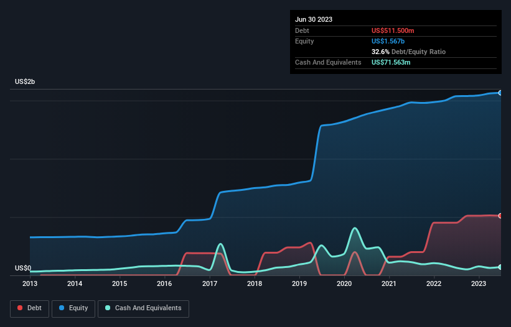Click the US$71.563m cash value
The image size is (511, 327).
point(391,62)
